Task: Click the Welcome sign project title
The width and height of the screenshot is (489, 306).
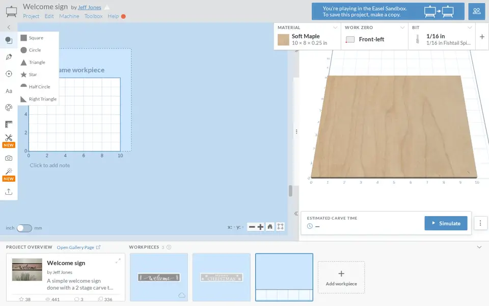Action: [x=45, y=7]
